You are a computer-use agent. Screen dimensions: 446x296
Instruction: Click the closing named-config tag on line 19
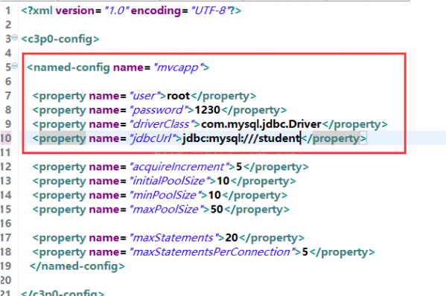pyautogui.click(x=77, y=266)
